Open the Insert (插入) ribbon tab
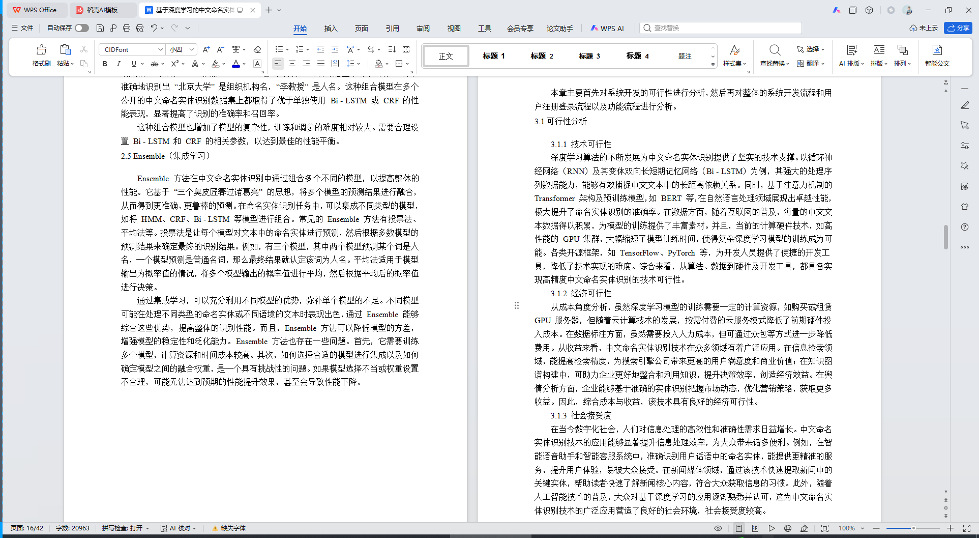 coord(331,29)
